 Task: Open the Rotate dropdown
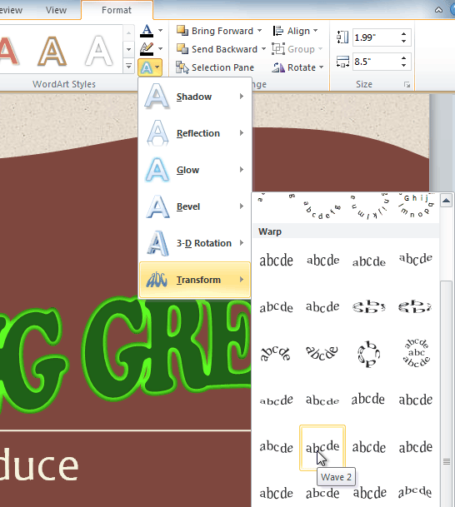click(x=297, y=67)
